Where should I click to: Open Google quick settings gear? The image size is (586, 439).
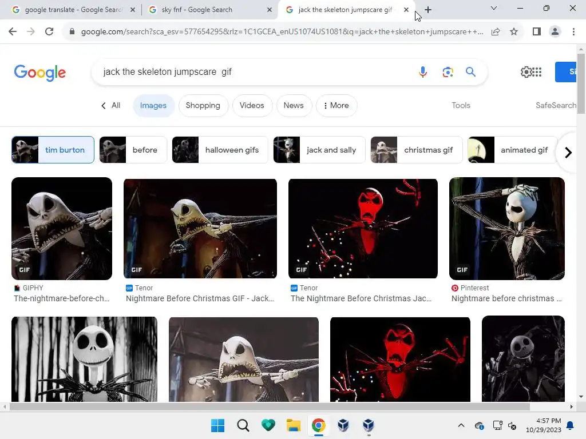pyautogui.click(x=526, y=71)
